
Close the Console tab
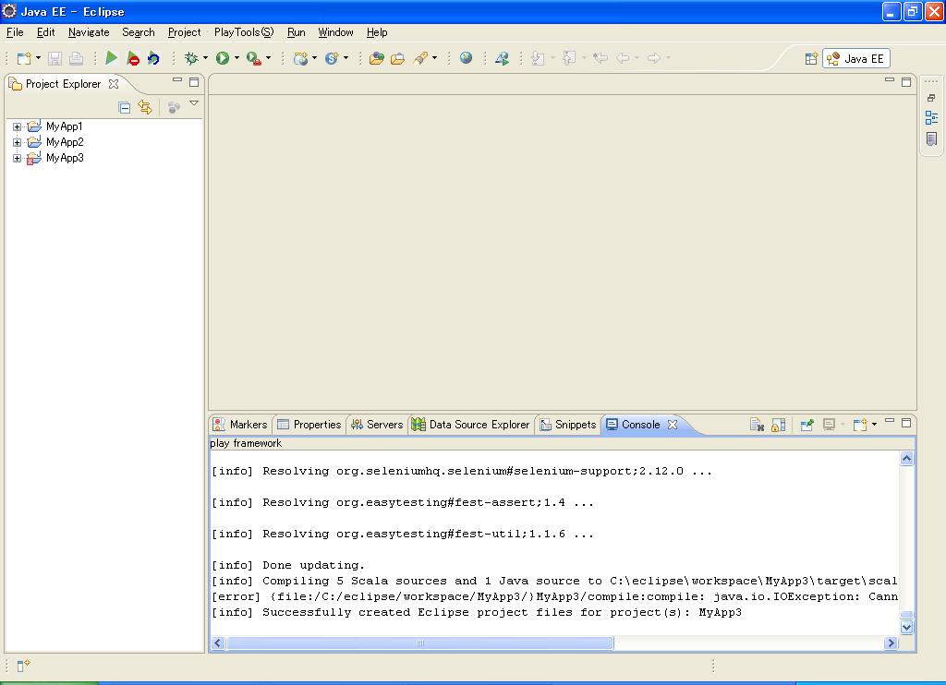coord(673,425)
